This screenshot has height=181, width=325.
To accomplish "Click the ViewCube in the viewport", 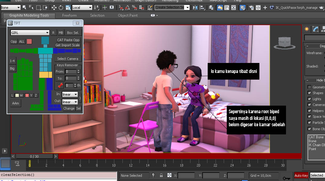I will [x=284, y=43].
